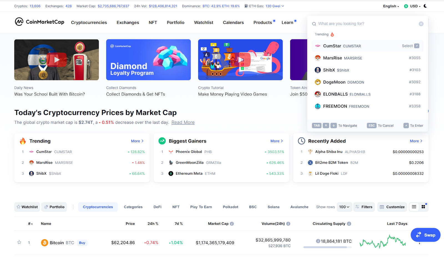
Task: Click the Volume(24h) info icon
Action: [x=288, y=224]
